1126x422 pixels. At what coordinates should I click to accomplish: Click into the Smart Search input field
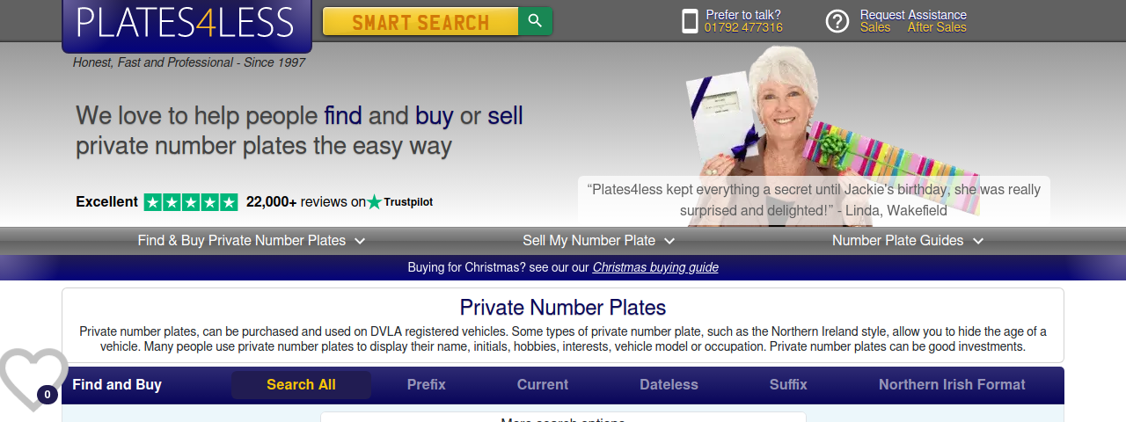pos(420,21)
